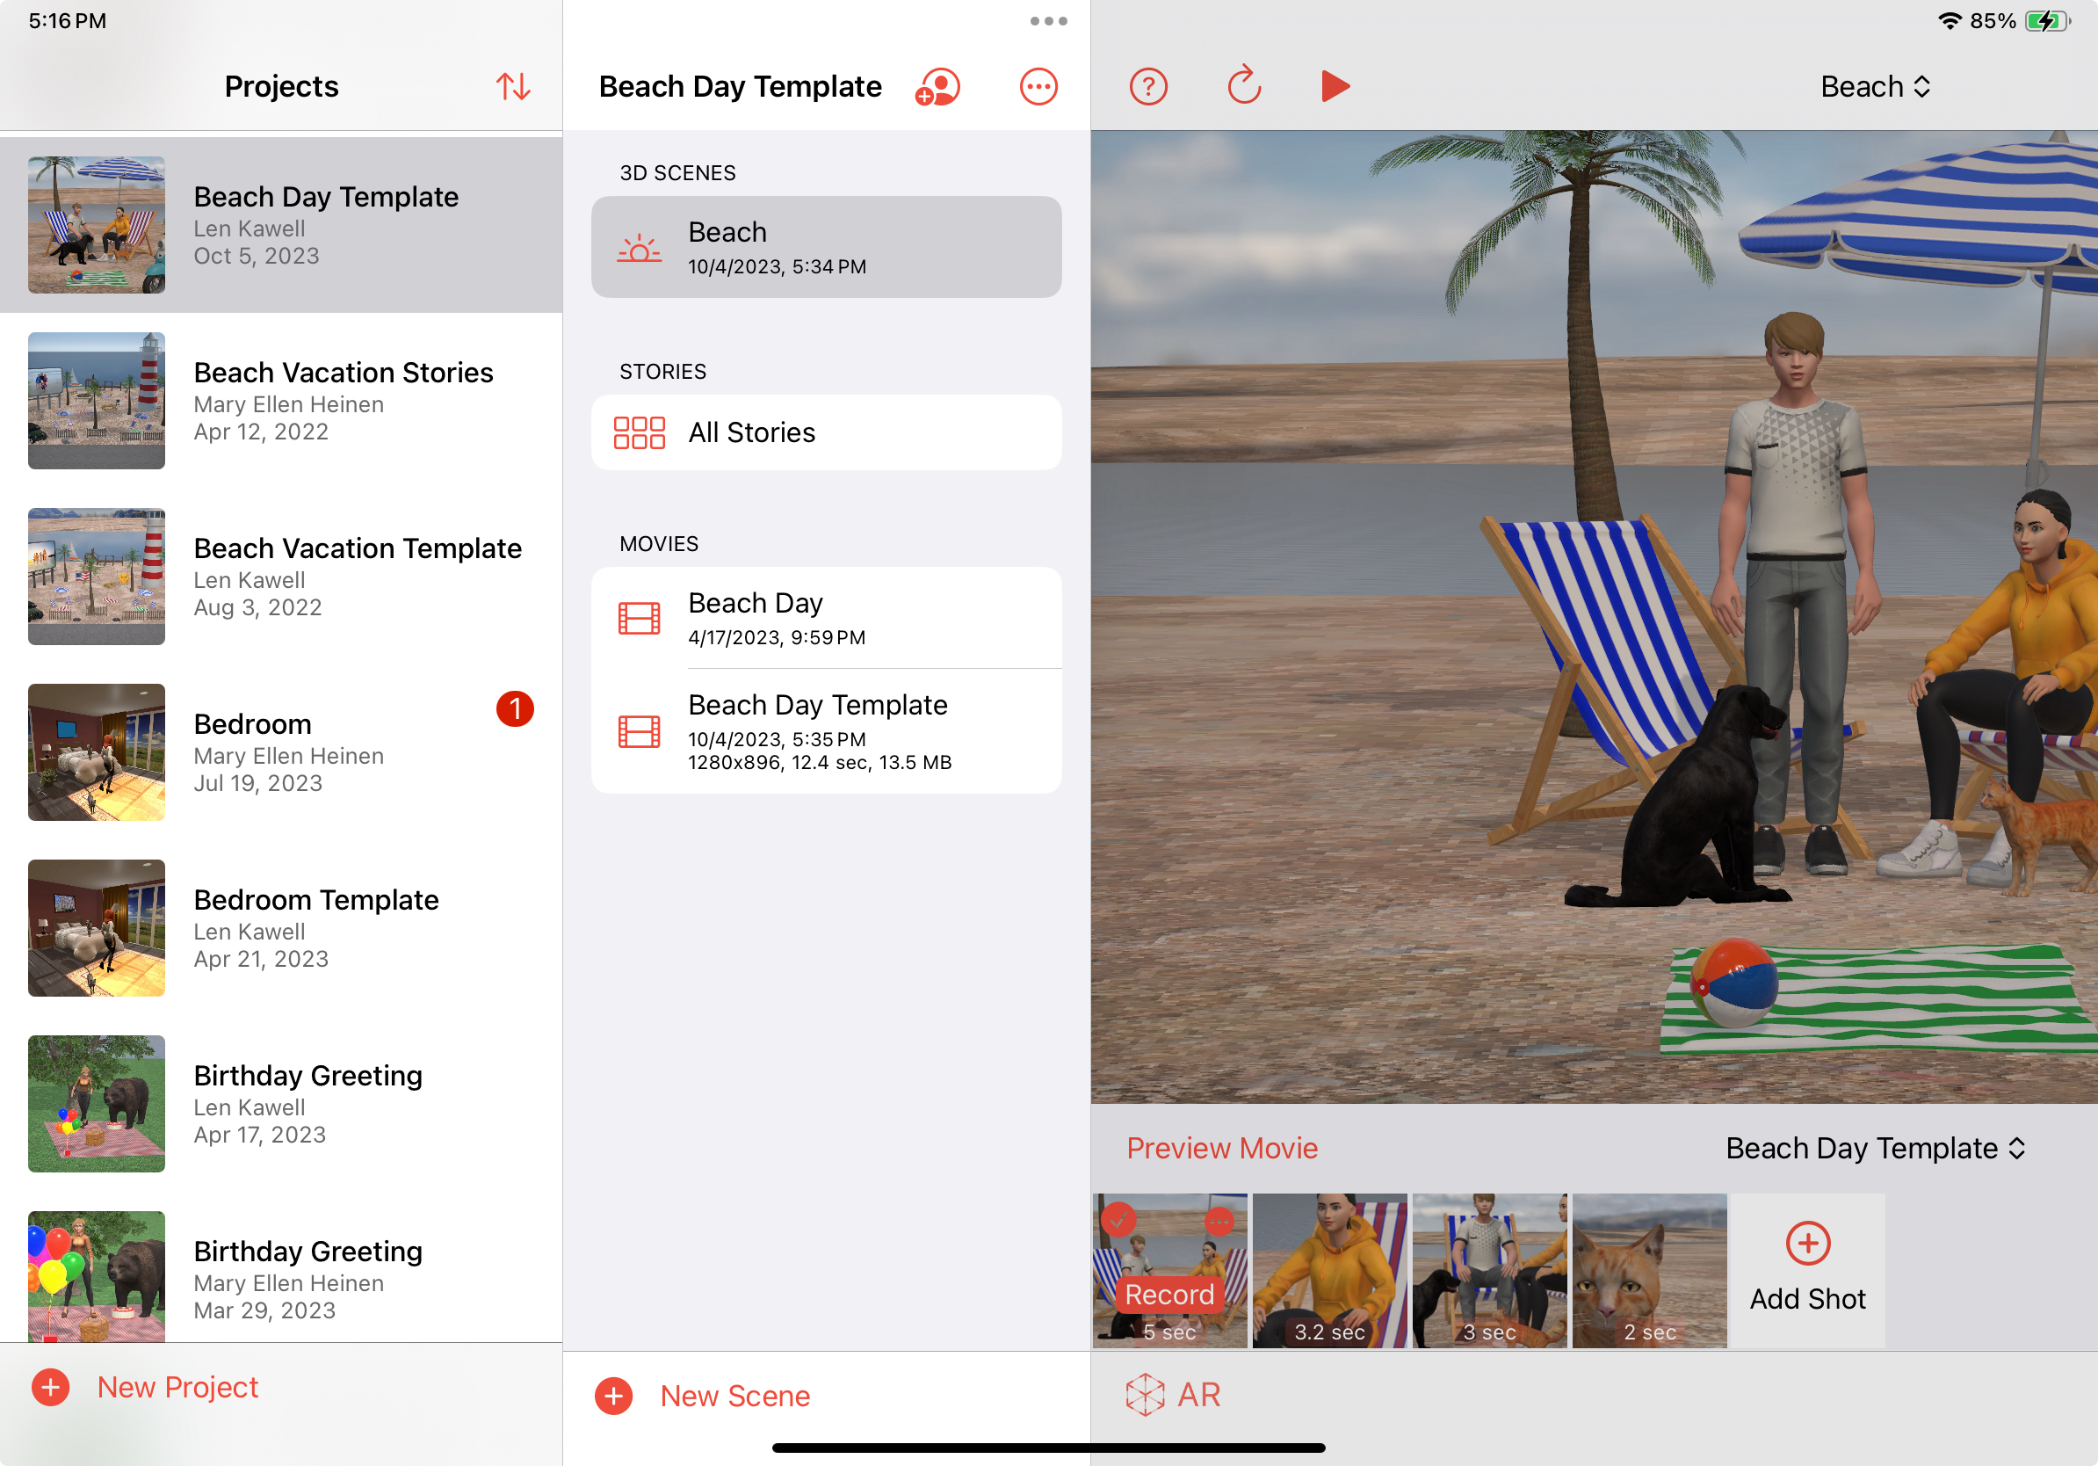Open the Bedroom Template project thumbnail
This screenshot has height=1466, width=2098.
[96, 927]
